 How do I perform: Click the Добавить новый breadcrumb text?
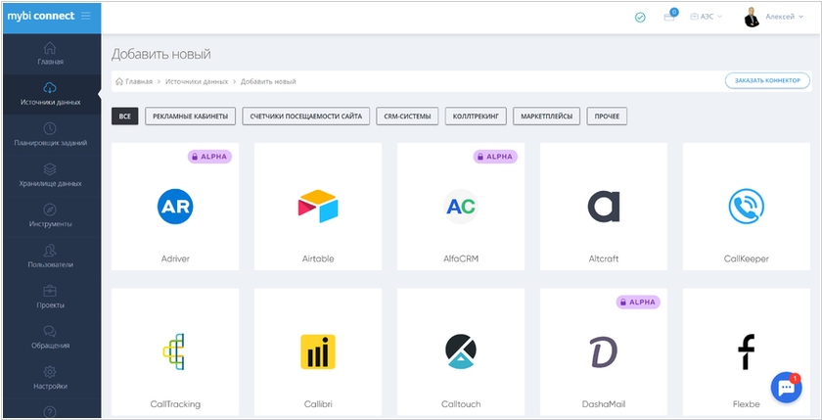point(268,82)
